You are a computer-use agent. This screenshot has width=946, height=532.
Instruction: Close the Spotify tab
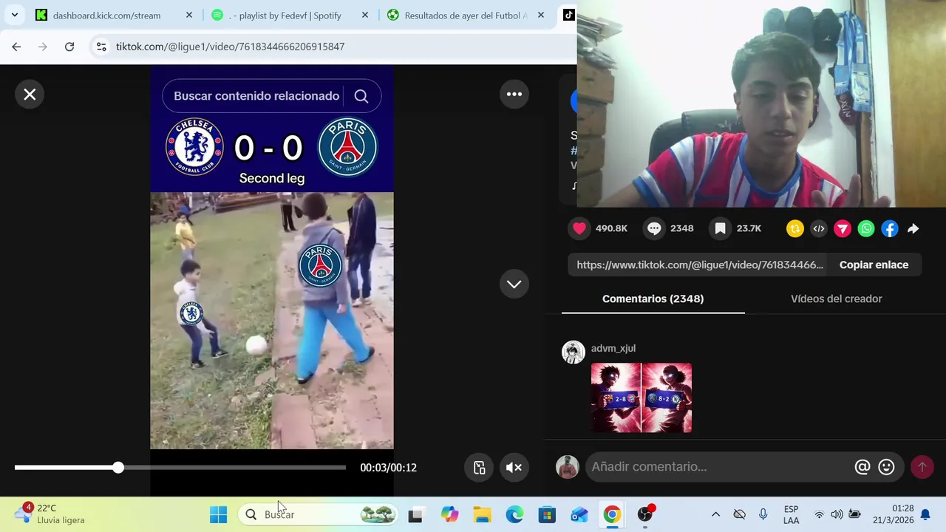[x=365, y=15]
